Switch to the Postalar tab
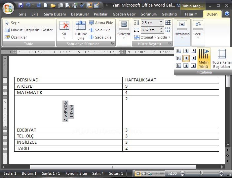The width and height of the screenshot is (232, 178). 100,14
